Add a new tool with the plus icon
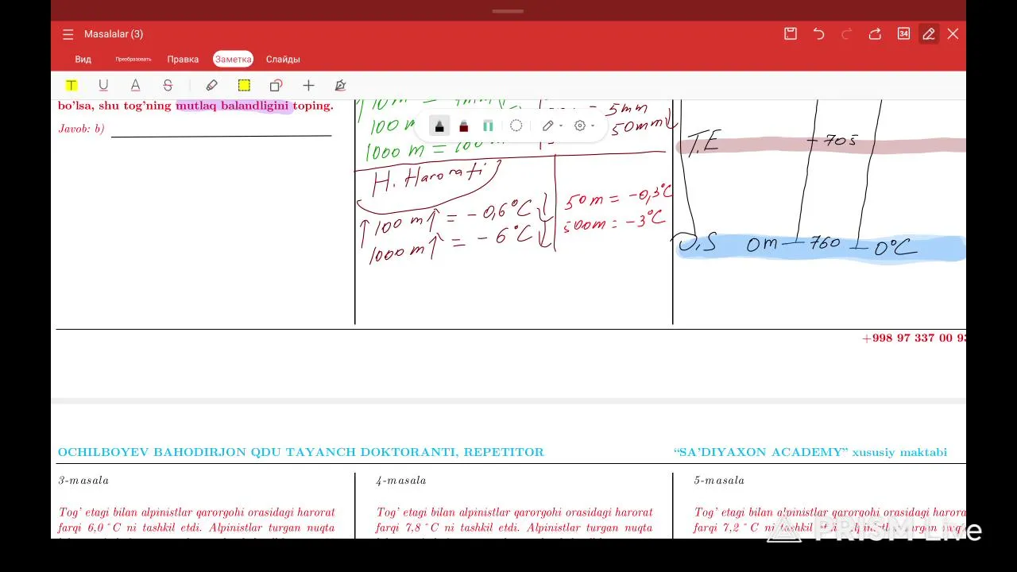Image resolution: width=1017 pixels, height=572 pixels. [x=308, y=85]
